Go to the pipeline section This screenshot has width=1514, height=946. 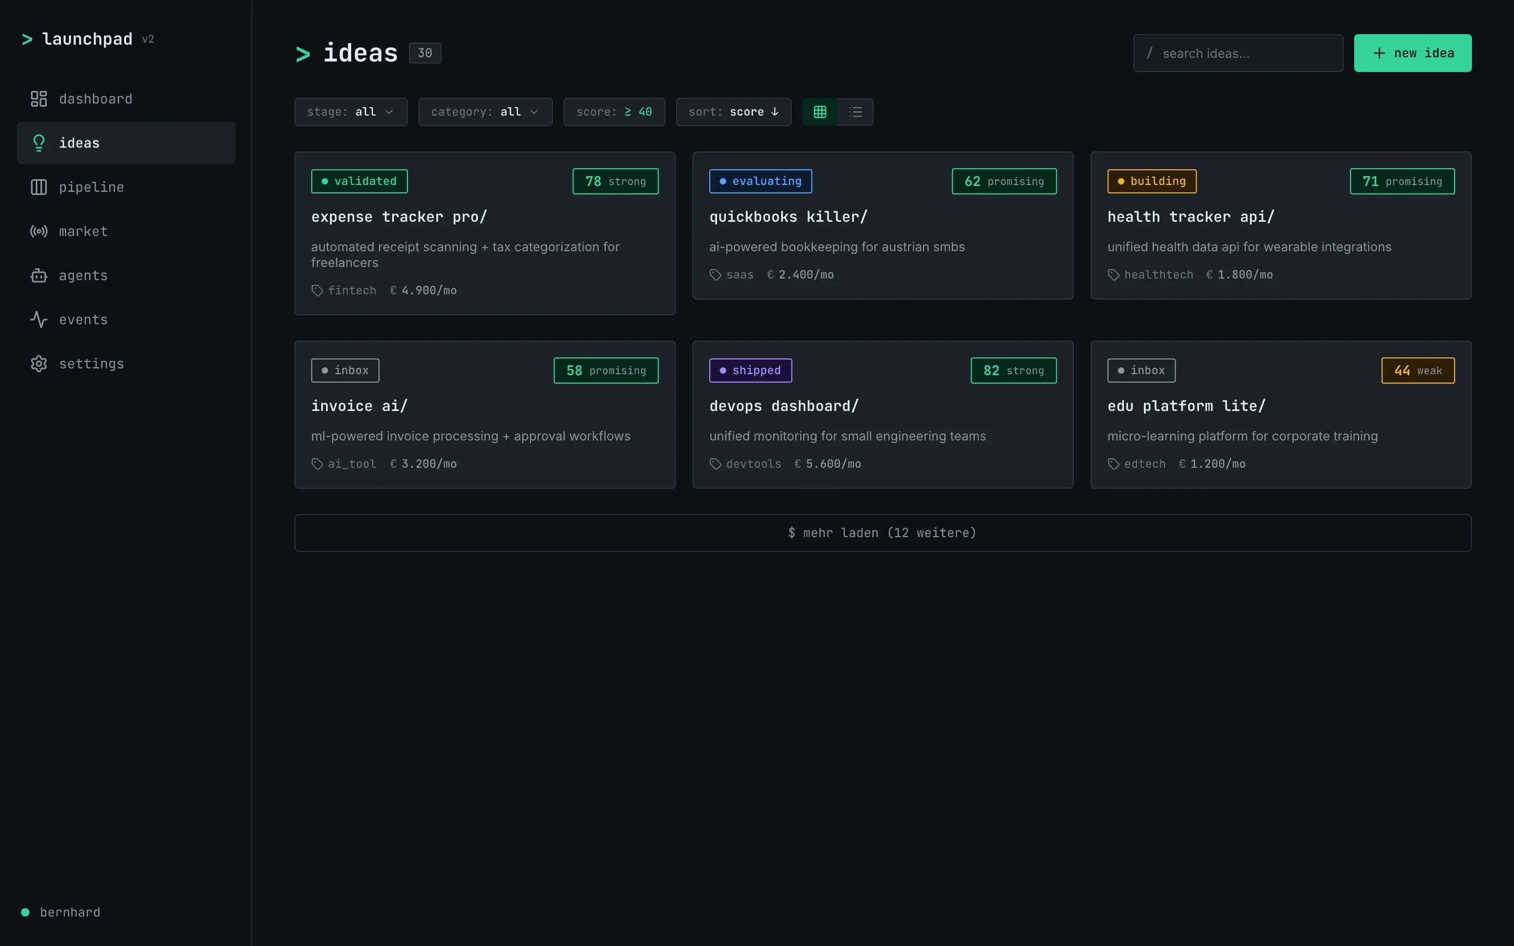[91, 187]
